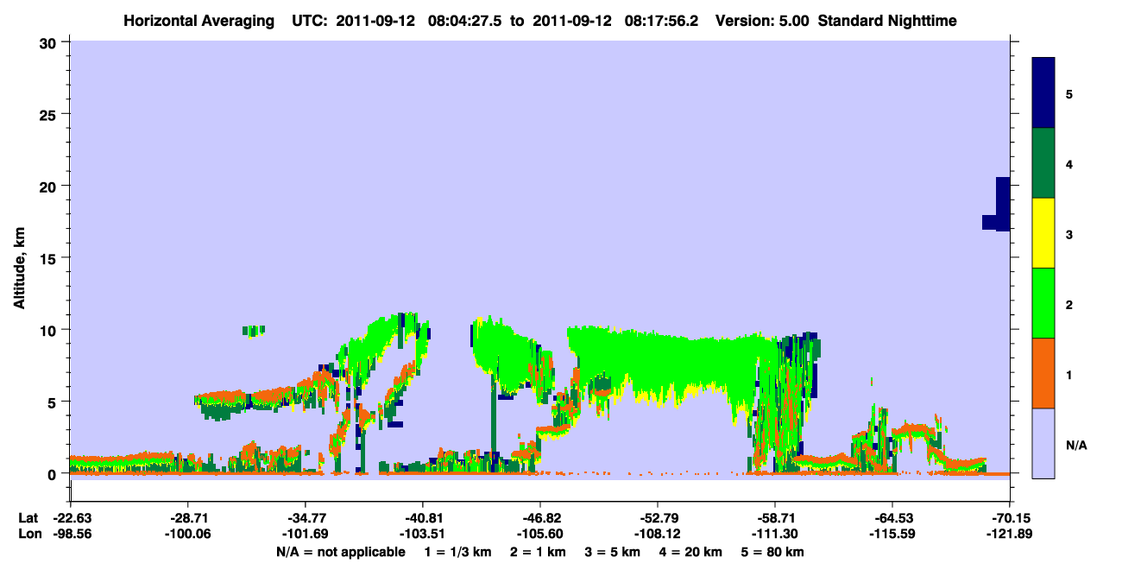Click longitude value -121.89

[1009, 534]
